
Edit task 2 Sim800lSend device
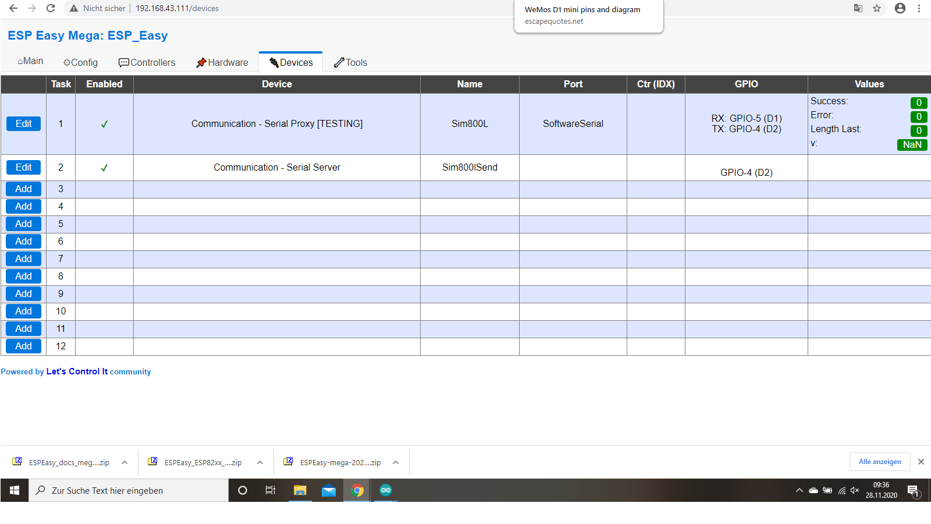tap(23, 167)
